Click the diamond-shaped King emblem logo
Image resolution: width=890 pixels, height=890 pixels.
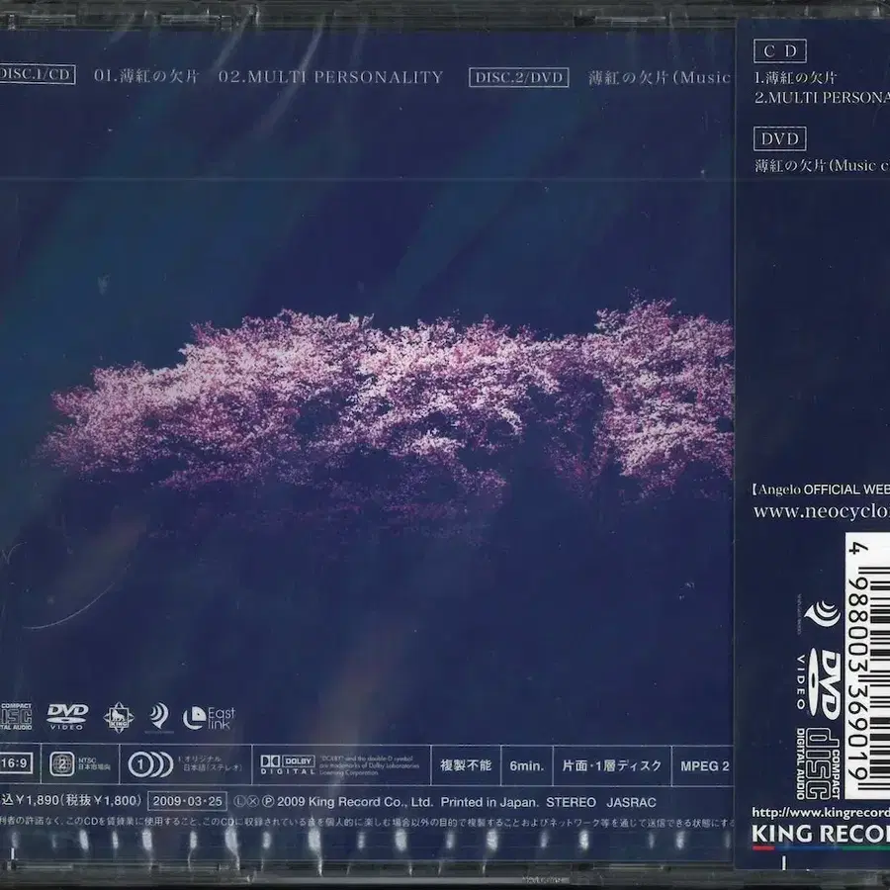click(119, 718)
